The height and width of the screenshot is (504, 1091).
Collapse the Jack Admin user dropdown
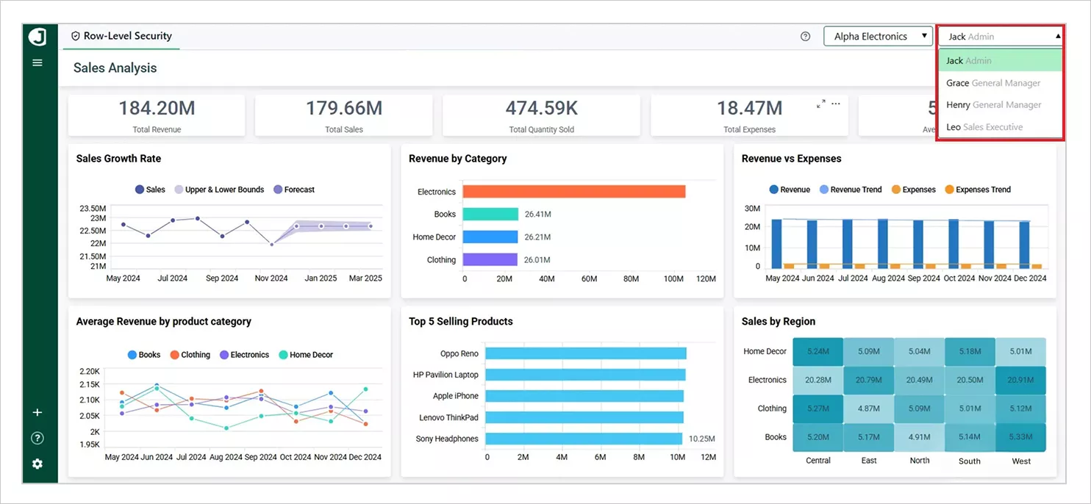pyautogui.click(x=1001, y=36)
